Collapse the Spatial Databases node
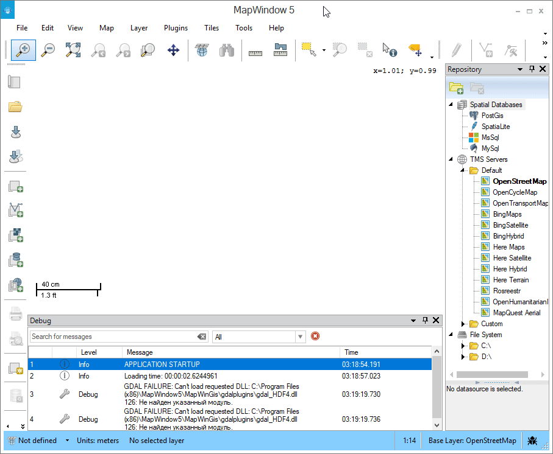 451,105
